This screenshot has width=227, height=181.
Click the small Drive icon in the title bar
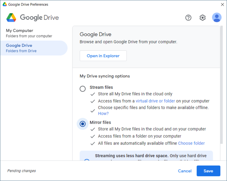click(x=5, y=4)
